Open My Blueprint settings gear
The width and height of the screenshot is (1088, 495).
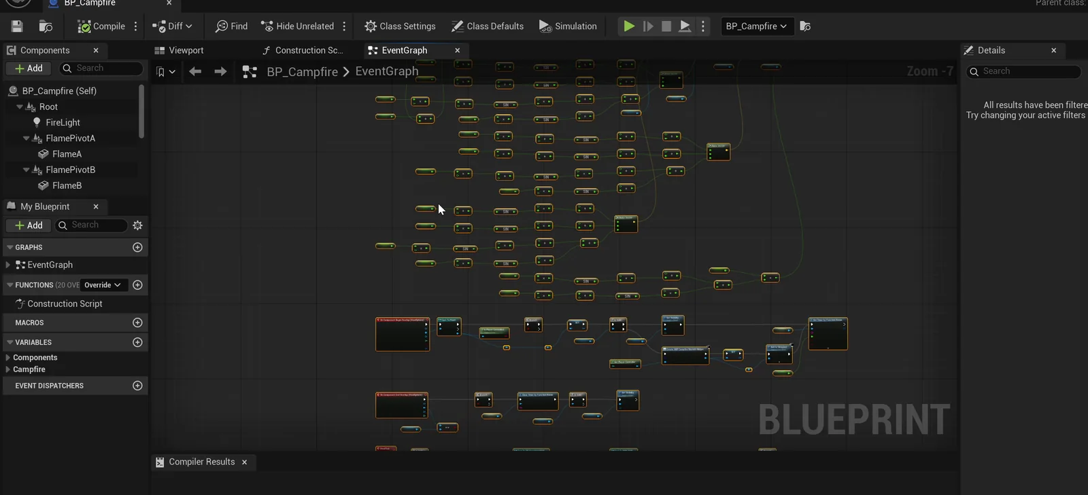point(138,225)
